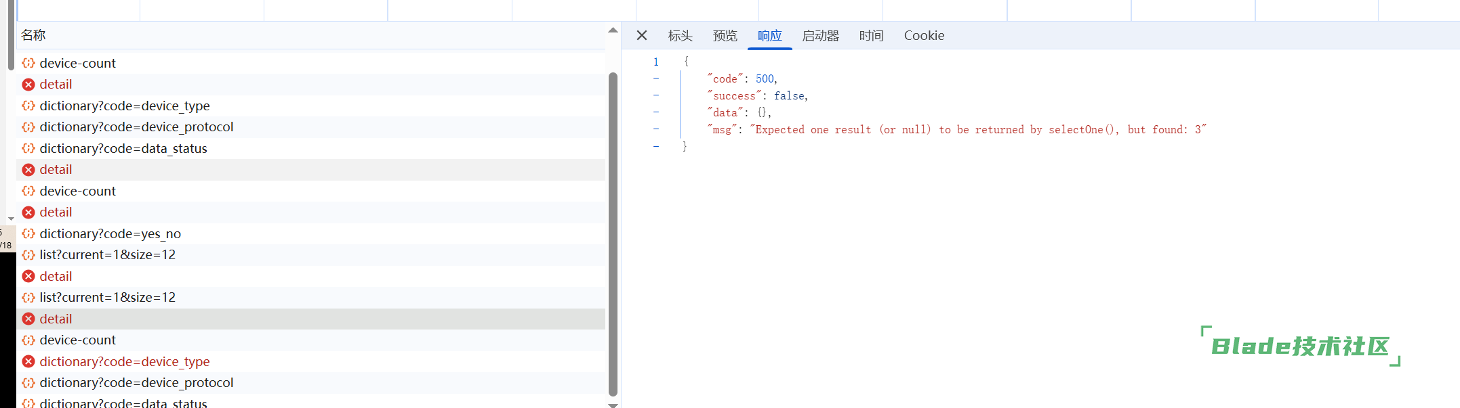This screenshot has height=408, width=1460.
Task: Open the red dictionary?code=device_type request
Action: [125, 362]
